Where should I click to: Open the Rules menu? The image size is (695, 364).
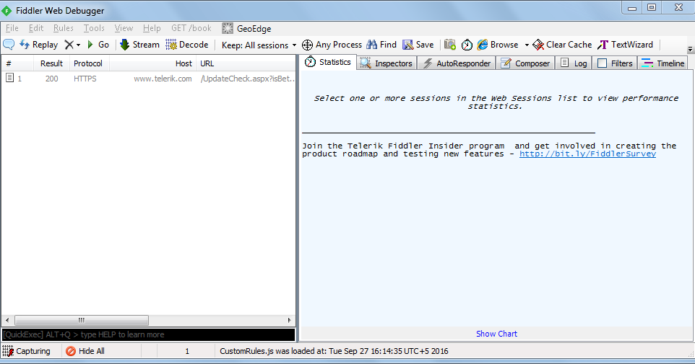pos(64,28)
